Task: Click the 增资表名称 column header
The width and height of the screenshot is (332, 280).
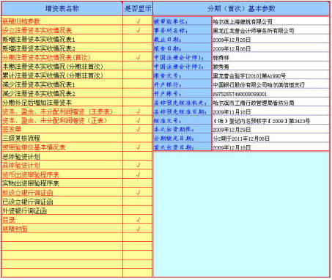Action: click(x=62, y=9)
